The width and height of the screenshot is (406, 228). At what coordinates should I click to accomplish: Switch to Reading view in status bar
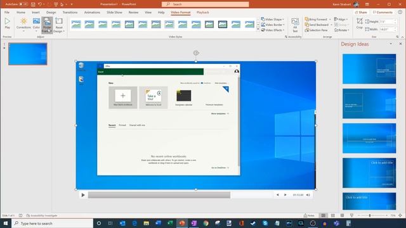click(342, 215)
